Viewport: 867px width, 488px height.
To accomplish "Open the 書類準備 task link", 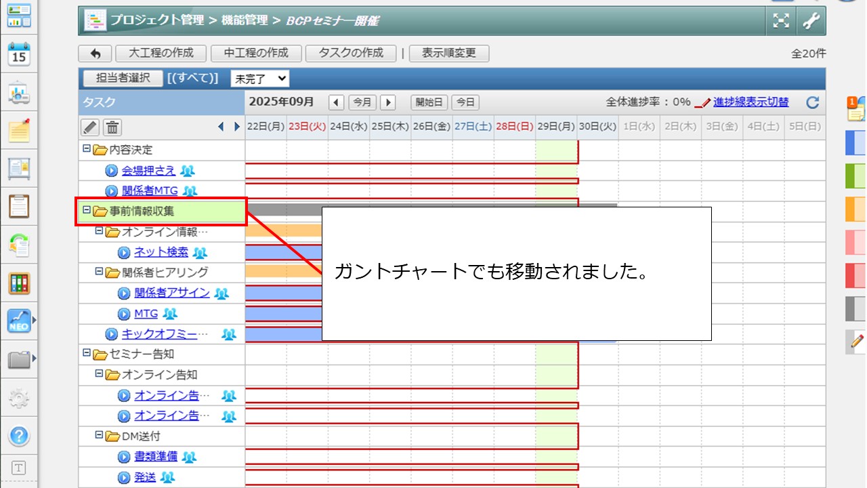I will [156, 457].
